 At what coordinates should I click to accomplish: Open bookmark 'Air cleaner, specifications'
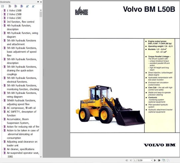pyautogui.click(x=20, y=149)
